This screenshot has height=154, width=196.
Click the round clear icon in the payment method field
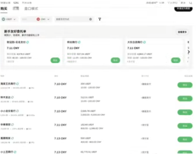tap(90, 19)
